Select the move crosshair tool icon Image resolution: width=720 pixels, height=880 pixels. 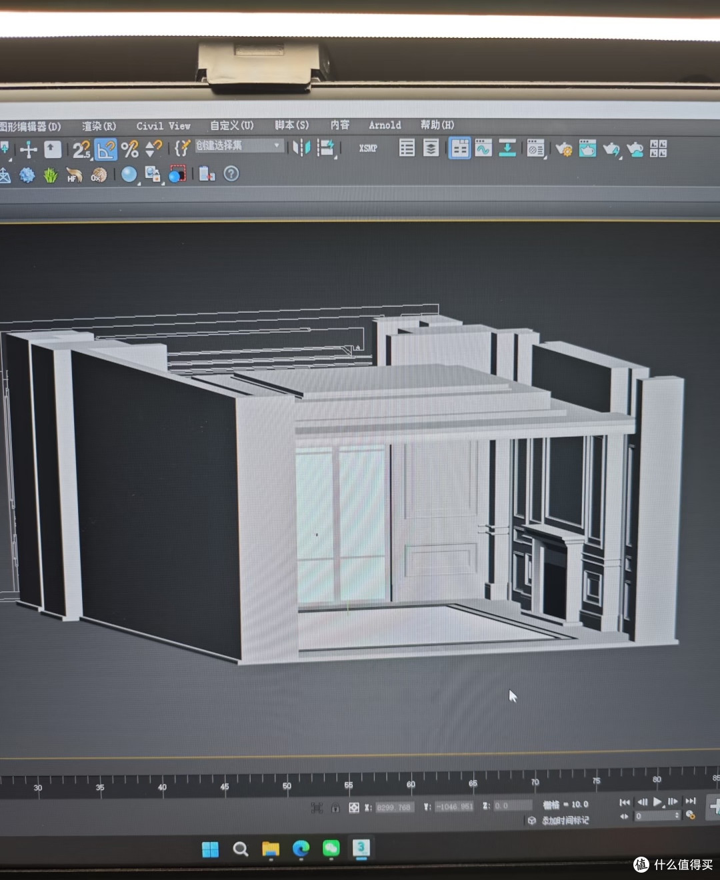(x=29, y=149)
